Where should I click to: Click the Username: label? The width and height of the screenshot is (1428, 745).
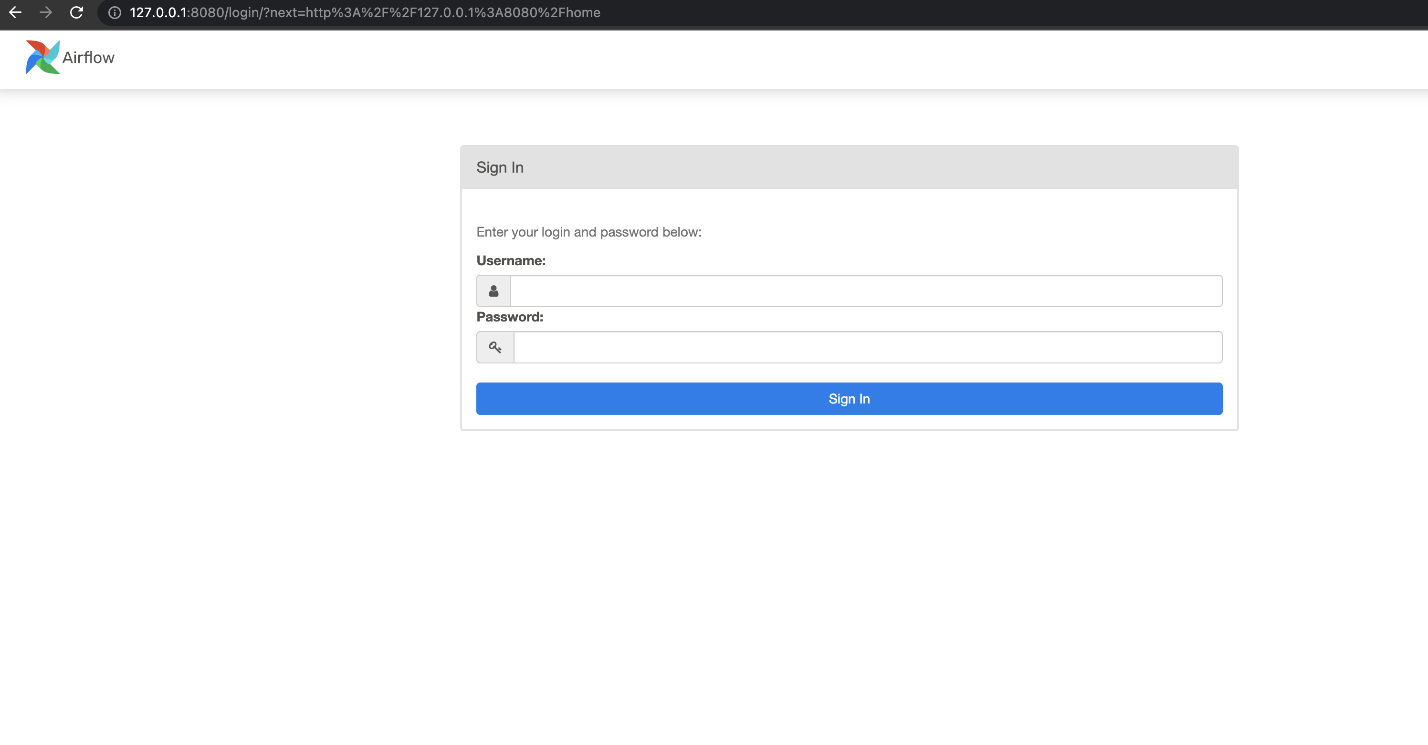[x=511, y=260]
